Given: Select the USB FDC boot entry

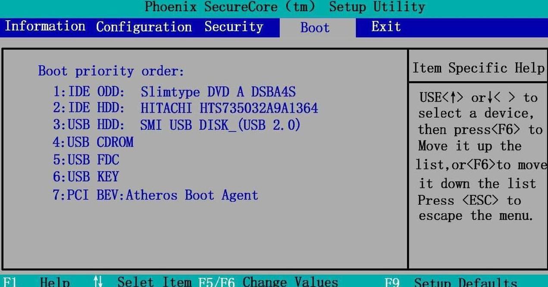Looking at the screenshot, I should pos(86,160).
